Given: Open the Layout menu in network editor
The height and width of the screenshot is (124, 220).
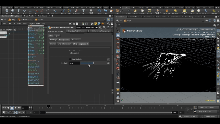Looking at the screenshot, I should (x=32, y=24).
